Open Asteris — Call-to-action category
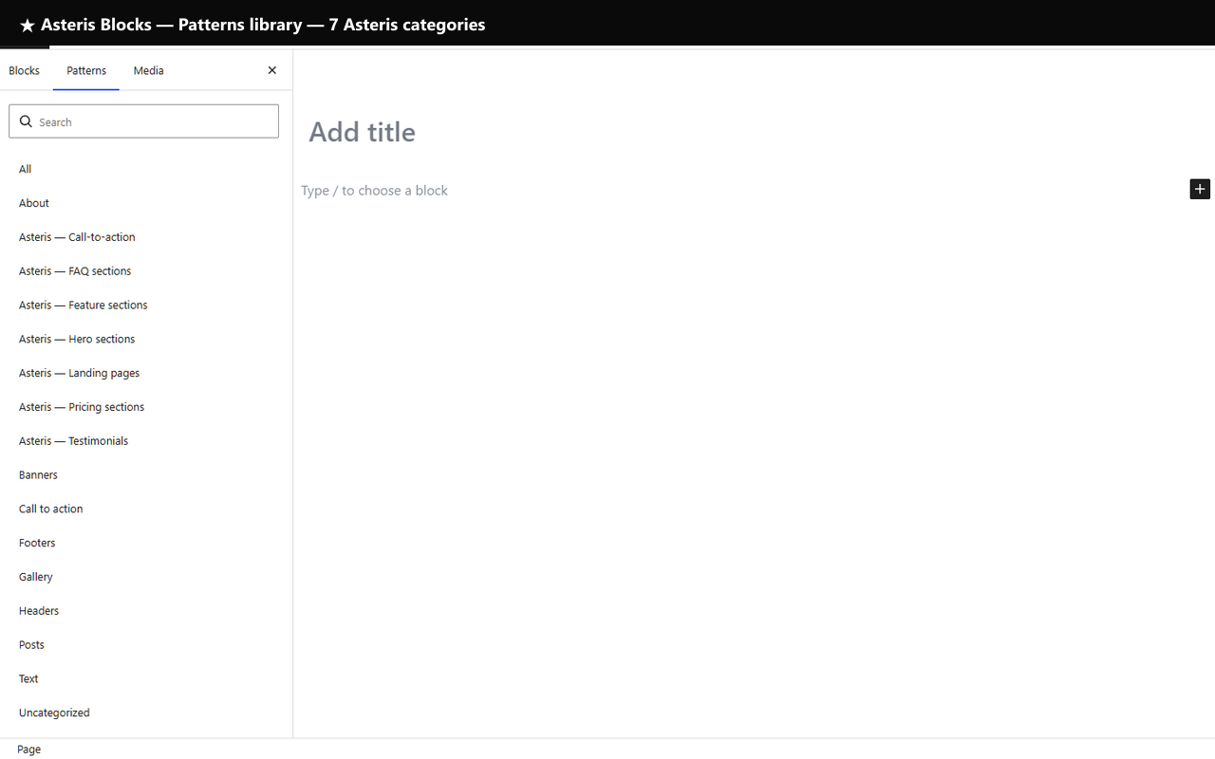 pos(146,237)
